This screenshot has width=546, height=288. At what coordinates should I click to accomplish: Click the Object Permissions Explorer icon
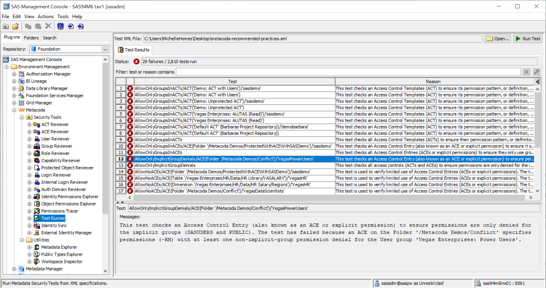pos(37,204)
